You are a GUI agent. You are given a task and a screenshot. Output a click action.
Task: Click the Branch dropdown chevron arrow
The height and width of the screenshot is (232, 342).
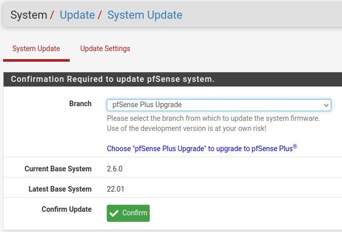[326, 105]
